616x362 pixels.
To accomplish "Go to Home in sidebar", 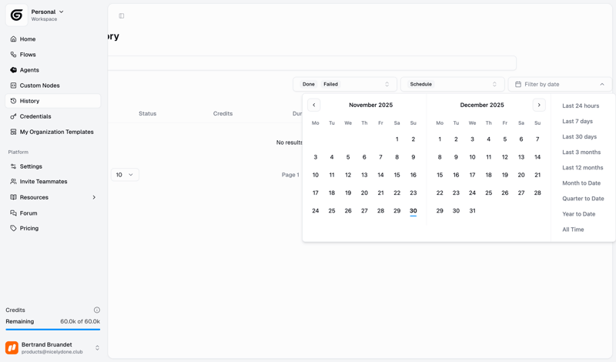I will click(53, 39).
